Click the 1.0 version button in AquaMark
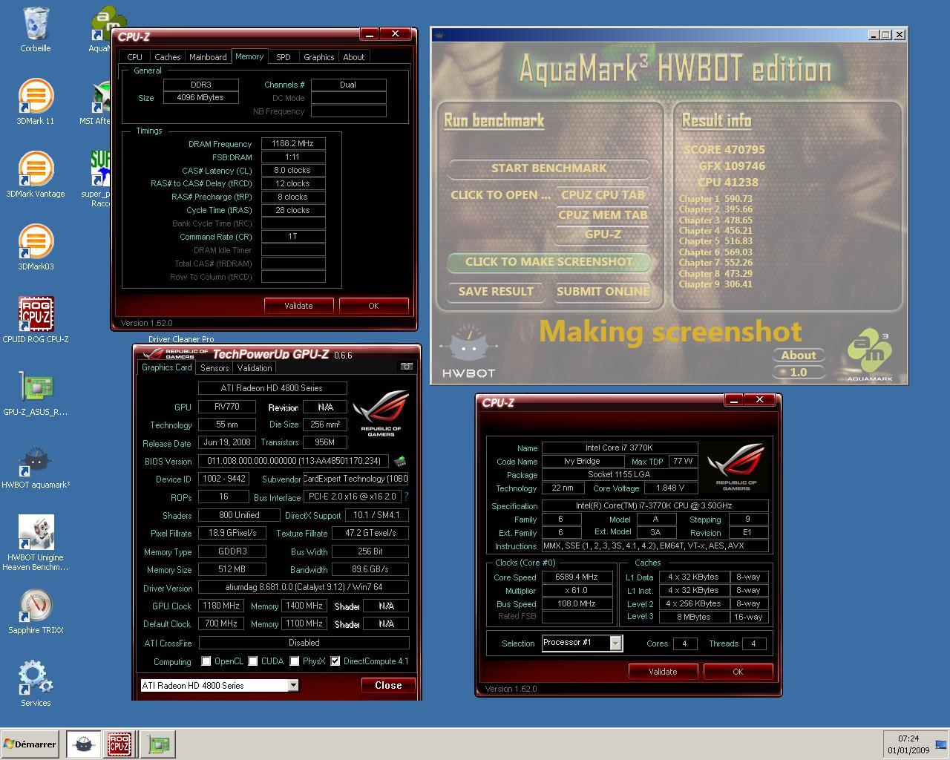The height and width of the screenshot is (760, 950). tap(799, 372)
